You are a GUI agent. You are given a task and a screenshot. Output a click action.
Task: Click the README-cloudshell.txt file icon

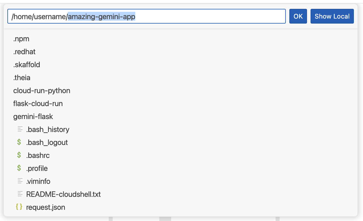click(20, 194)
